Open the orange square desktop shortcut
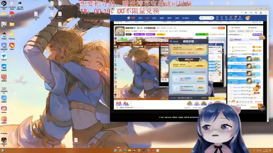Screen dimensions: 273x153 (x=12, y=46)
